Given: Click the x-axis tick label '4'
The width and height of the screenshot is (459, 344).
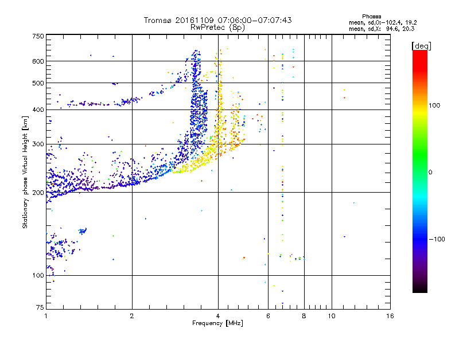Looking at the screenshot, I should click(x=218, y=316).
